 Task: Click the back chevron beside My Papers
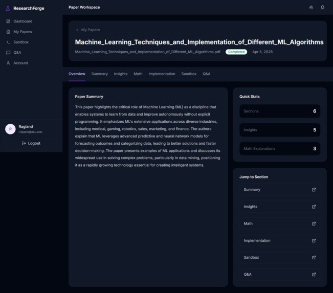tap(77, 30)
